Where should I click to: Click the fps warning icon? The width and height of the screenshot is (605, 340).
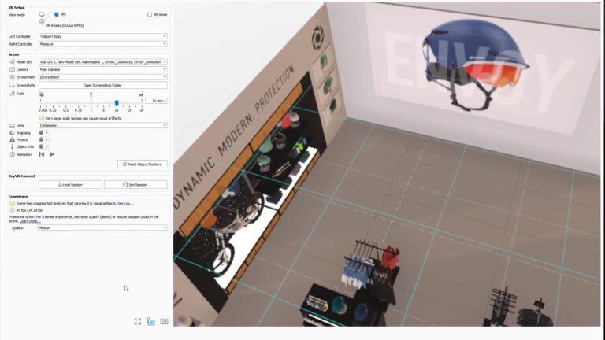(12, 210)
